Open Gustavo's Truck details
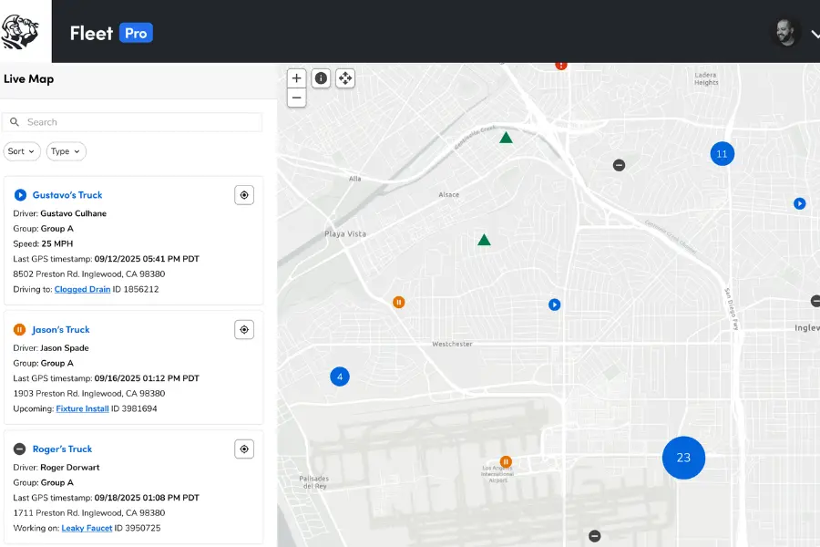Screen dimensions: 820x547 (67, 195)
